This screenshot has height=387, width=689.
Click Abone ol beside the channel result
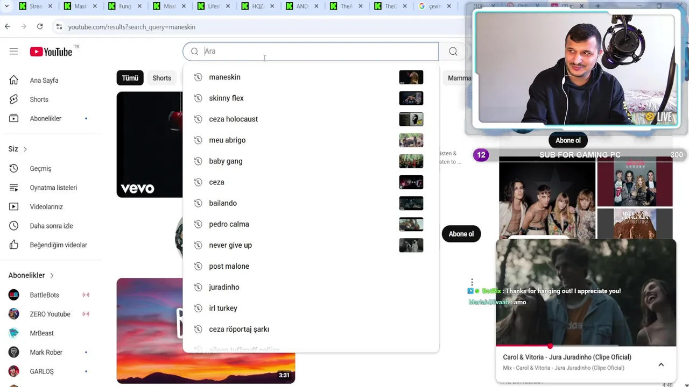click(x=461, y=234)
